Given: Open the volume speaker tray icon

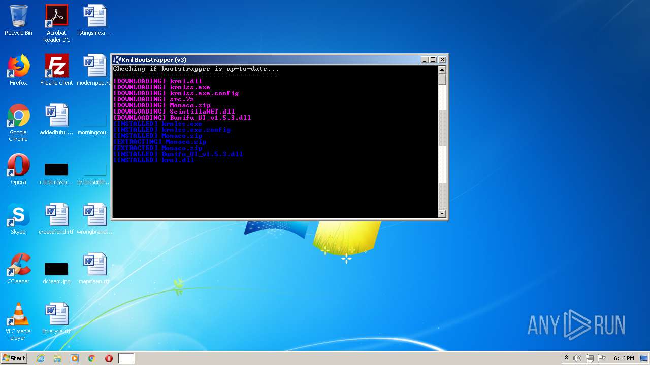Looking at the screenshot, I should tap(577, 358).
